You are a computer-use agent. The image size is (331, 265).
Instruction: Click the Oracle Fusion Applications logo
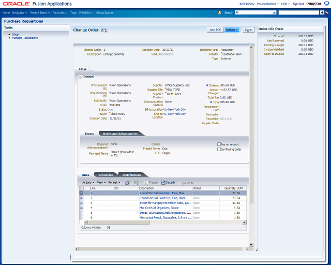[x=37, y=4]
